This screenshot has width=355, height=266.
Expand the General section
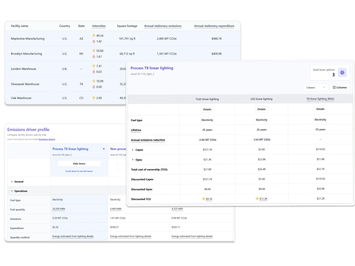coord(11,181)
